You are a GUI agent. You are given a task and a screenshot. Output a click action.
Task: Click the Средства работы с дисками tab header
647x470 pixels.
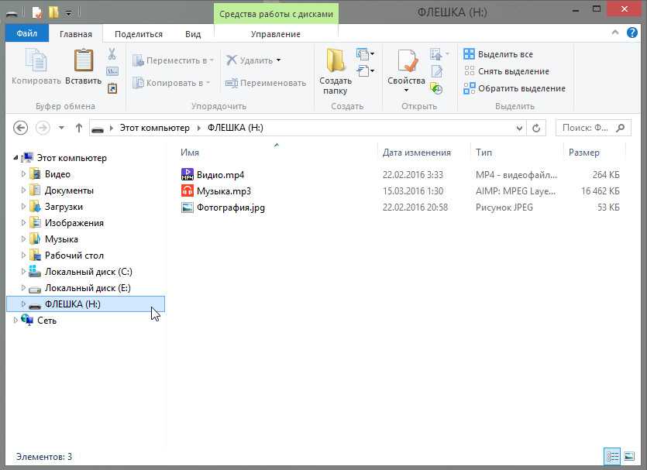coord(276,14)
